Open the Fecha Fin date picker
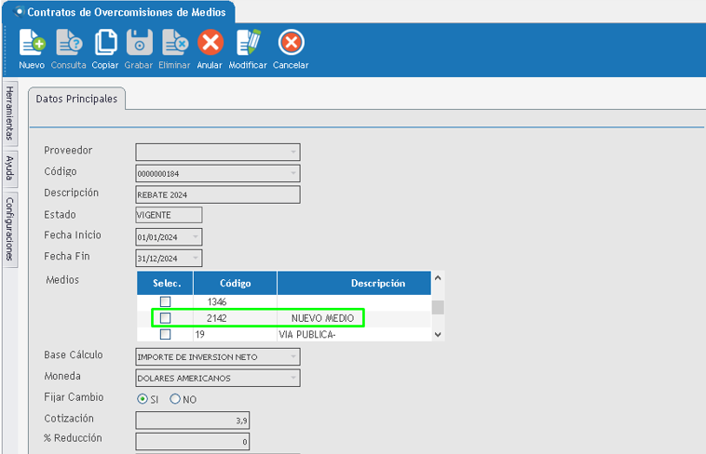Screen dimensions: 706x454 (196, 259)
